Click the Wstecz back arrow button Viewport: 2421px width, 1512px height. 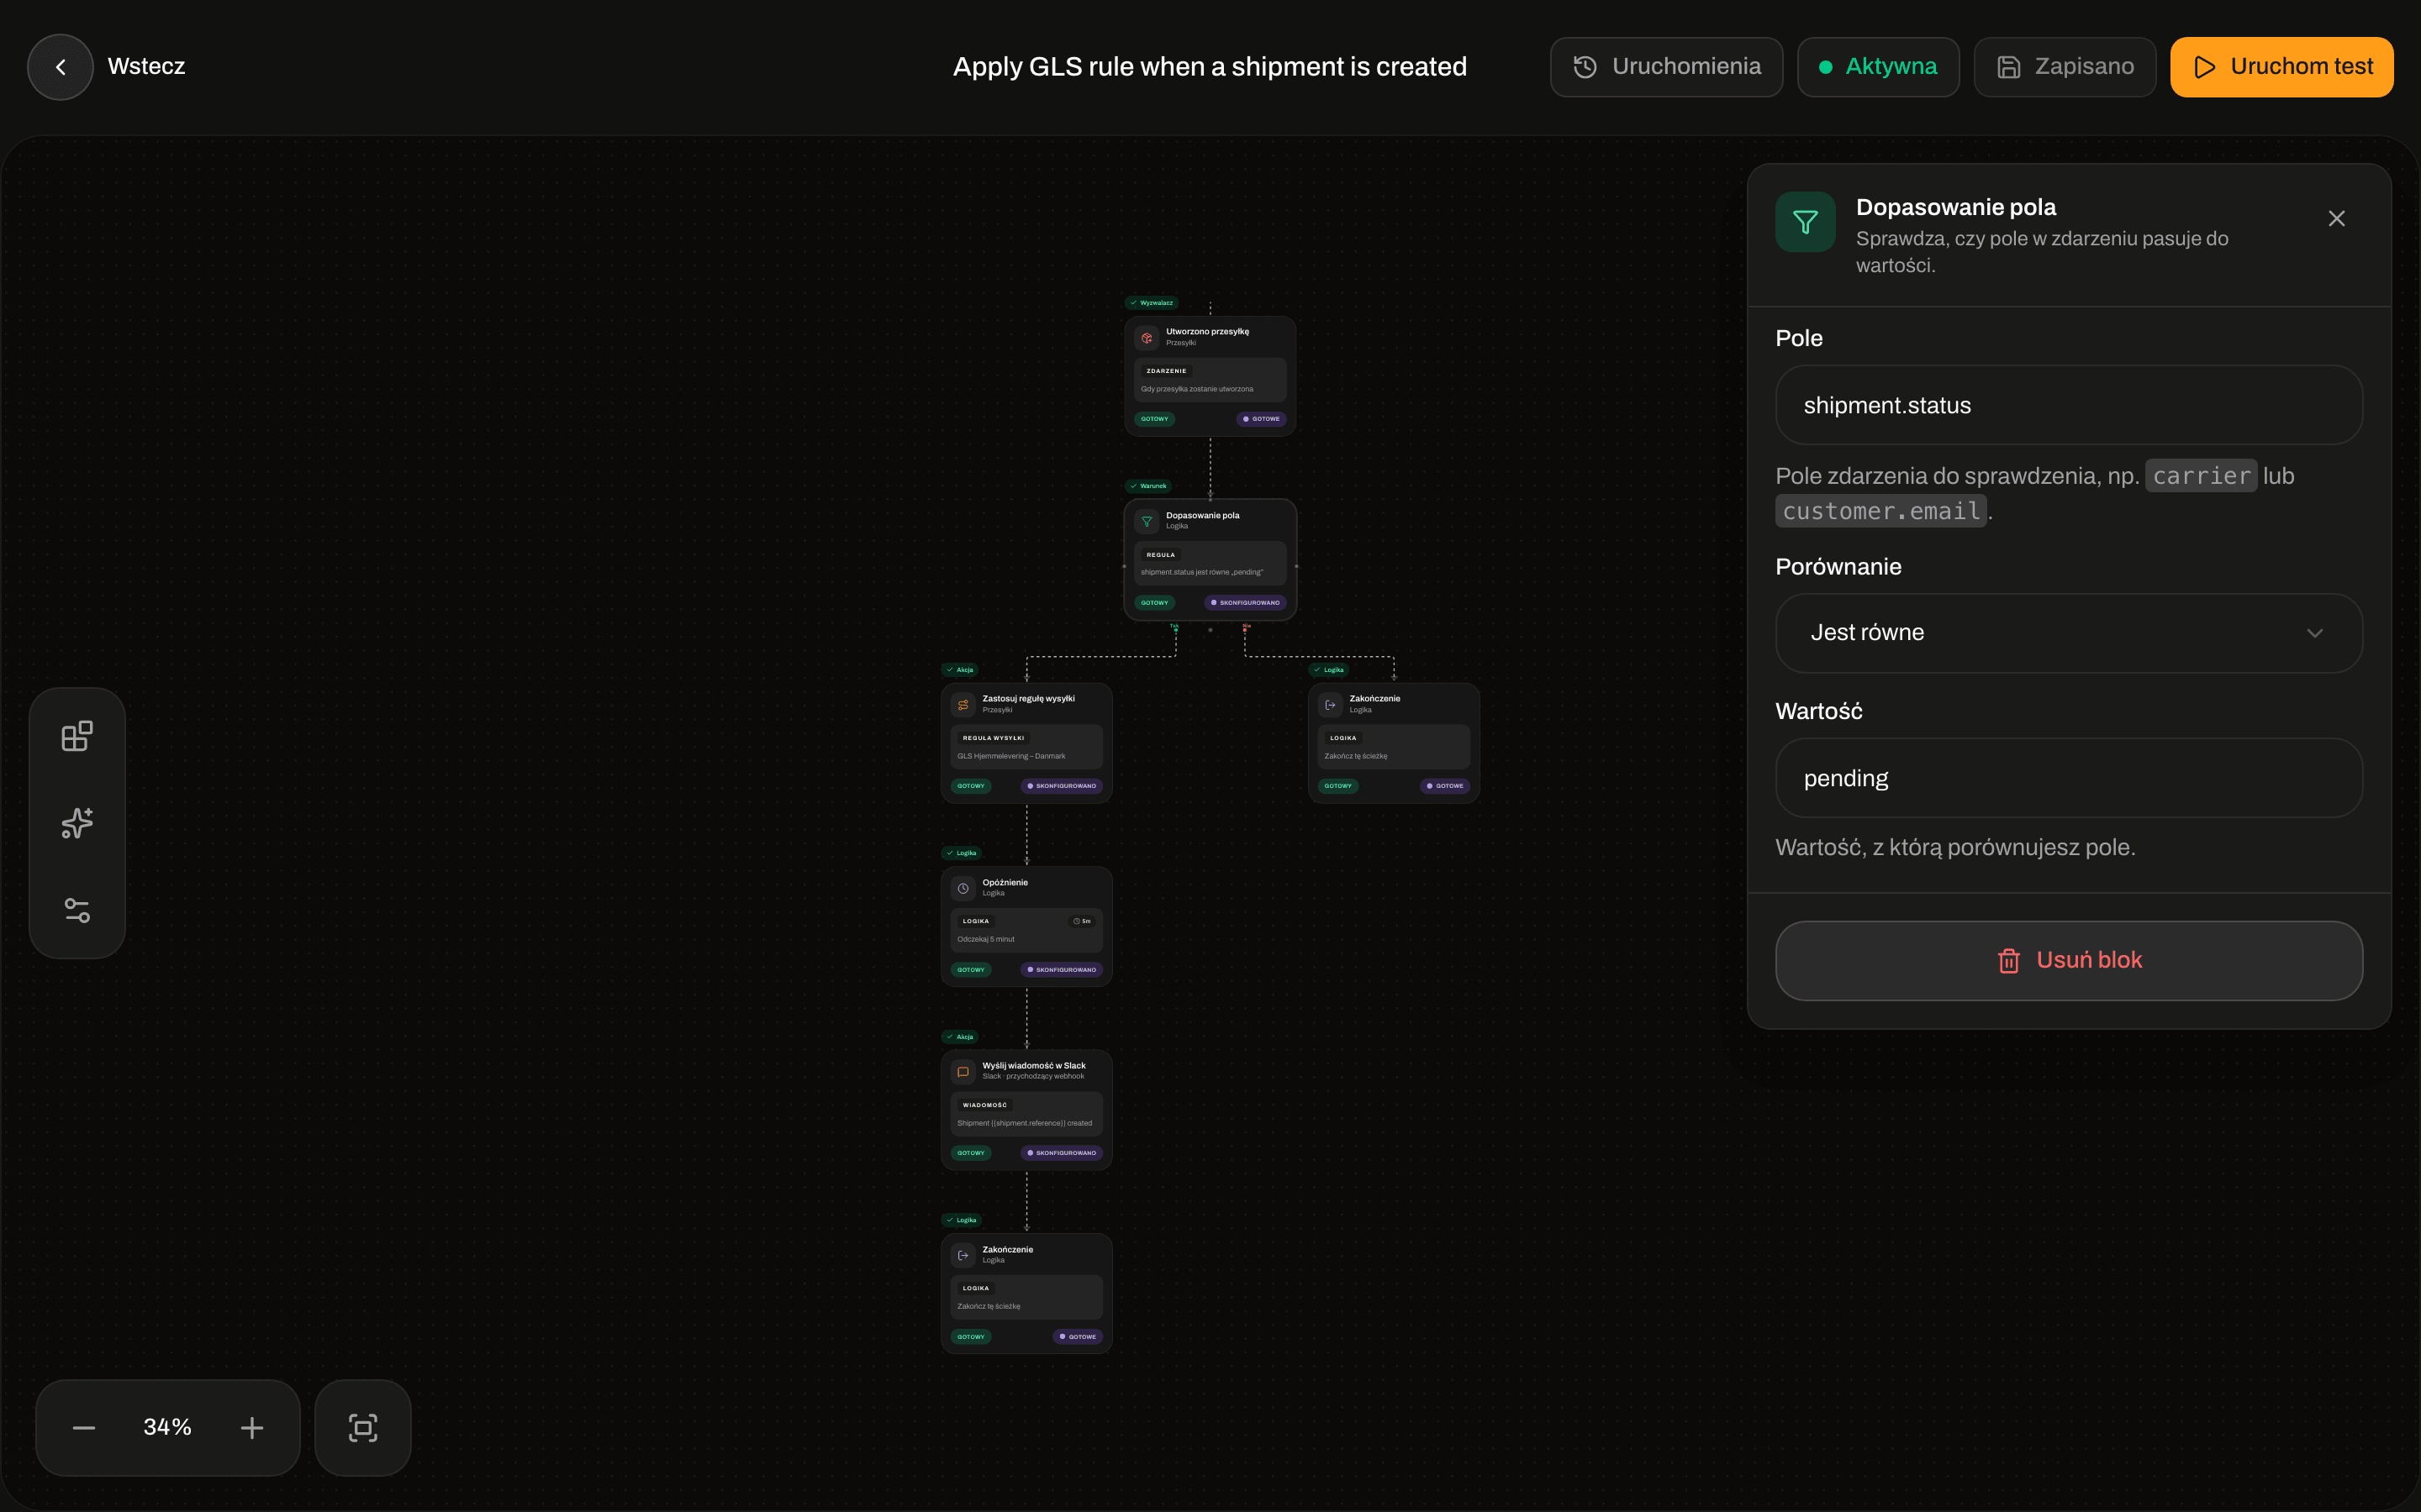[x=60, y=67]
